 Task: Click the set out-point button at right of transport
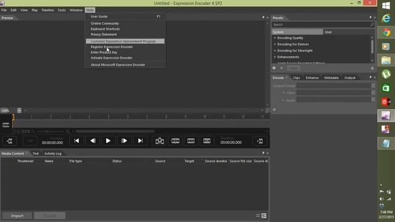pyautogui.click(x=260, y=141)
